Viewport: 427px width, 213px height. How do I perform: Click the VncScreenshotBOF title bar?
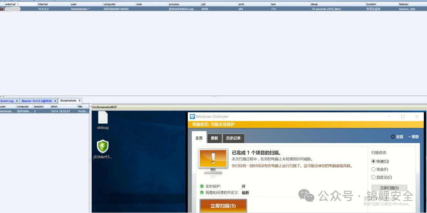click(x=259, y=107)
